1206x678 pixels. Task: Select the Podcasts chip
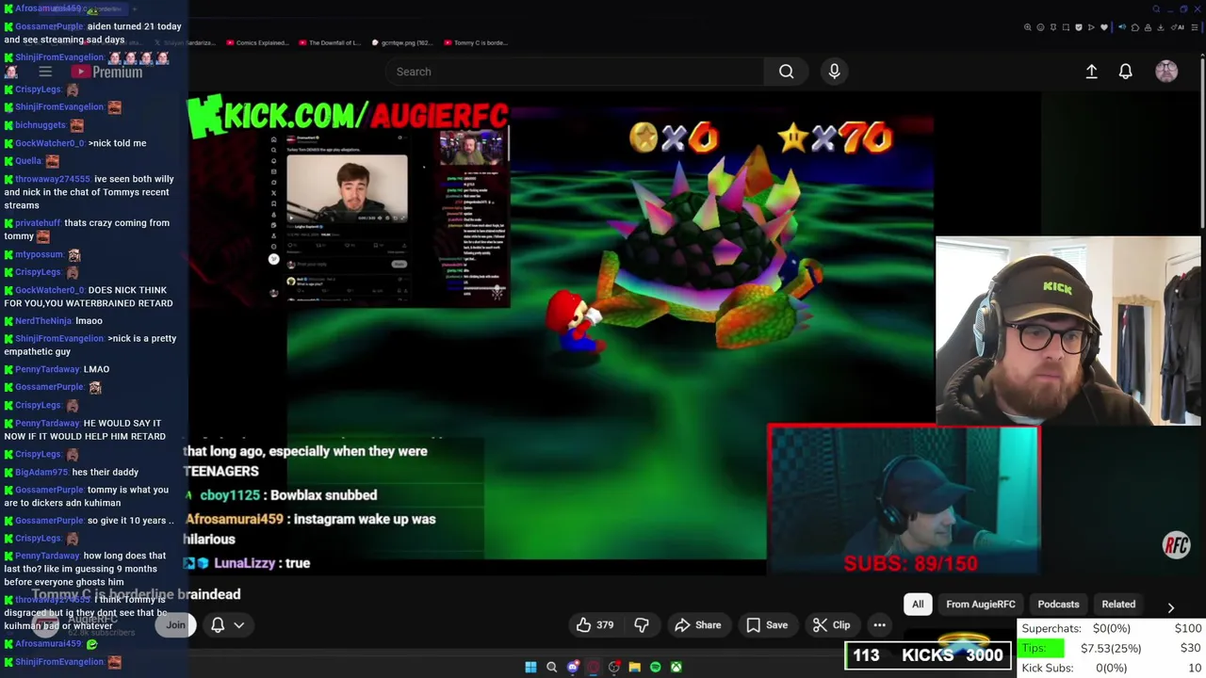click(1058, 605)
